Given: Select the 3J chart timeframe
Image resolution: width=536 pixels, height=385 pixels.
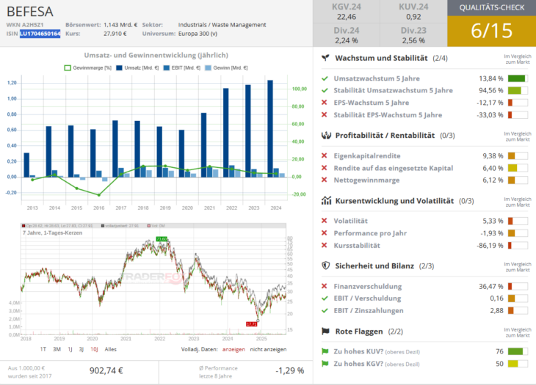Looking at the screenshot, I should click(x=82, y=349).
